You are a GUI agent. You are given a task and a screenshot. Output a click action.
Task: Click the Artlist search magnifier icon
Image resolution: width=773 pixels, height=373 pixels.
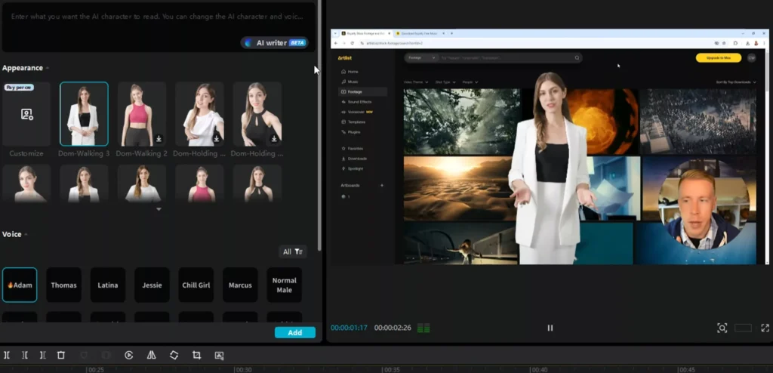pos(577,57)
